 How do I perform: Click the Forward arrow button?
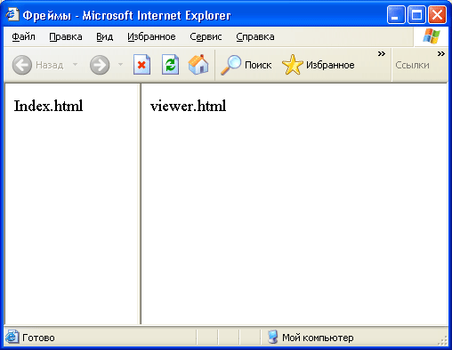tap(100, 65)
